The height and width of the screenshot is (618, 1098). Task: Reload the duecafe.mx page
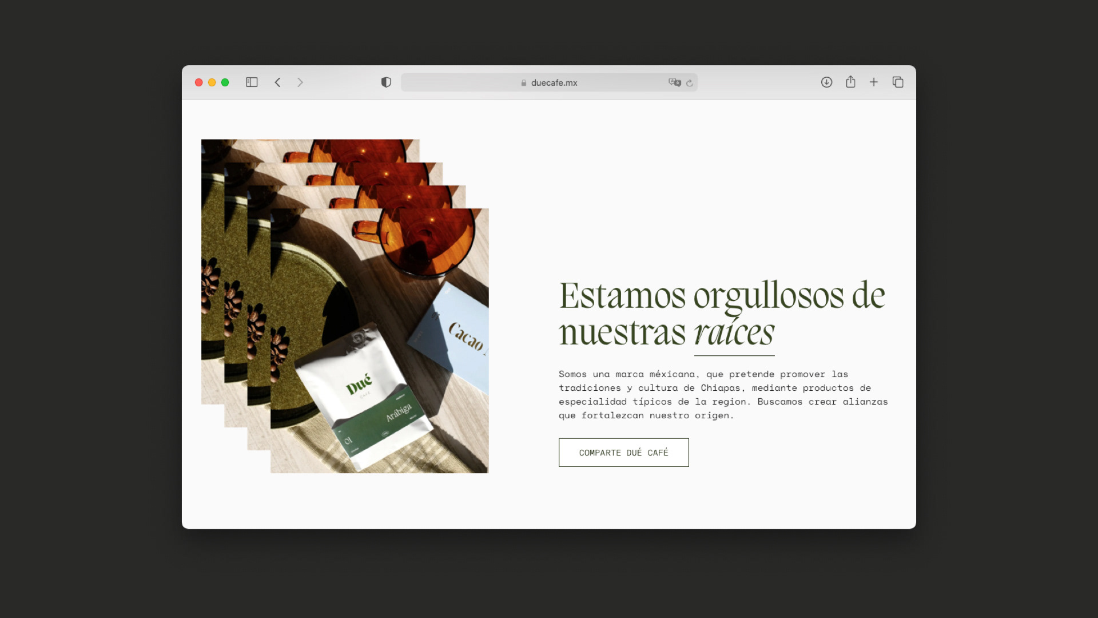coord(690,83)
